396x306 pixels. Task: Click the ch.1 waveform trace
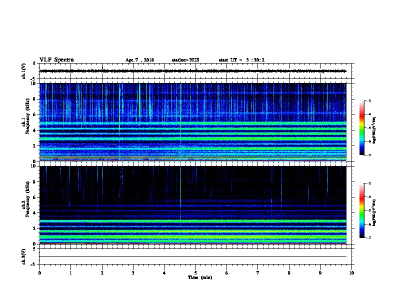193,71
